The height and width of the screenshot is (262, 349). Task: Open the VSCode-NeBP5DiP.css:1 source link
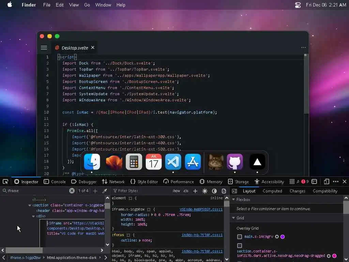[x=201, y=209]
